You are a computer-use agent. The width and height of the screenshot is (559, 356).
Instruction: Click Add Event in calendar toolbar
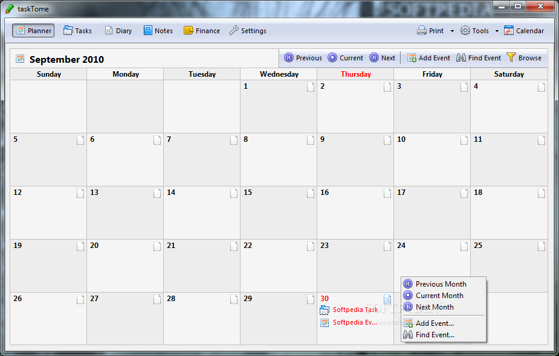click(428, 58)
